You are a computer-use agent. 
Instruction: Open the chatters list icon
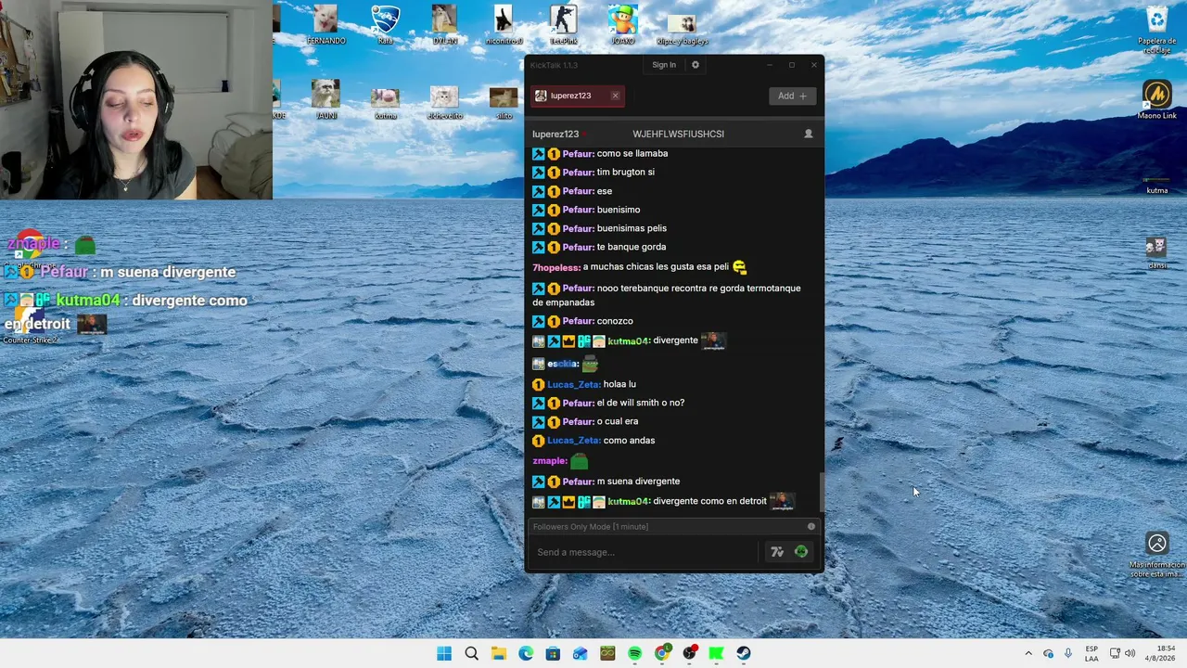[x=809, y=134]
